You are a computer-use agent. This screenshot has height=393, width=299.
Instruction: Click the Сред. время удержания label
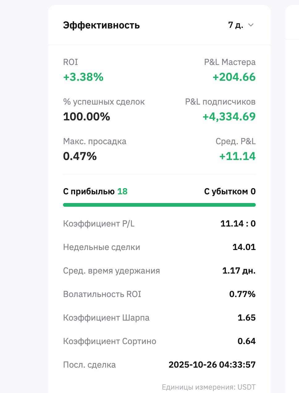coord(112,271)
